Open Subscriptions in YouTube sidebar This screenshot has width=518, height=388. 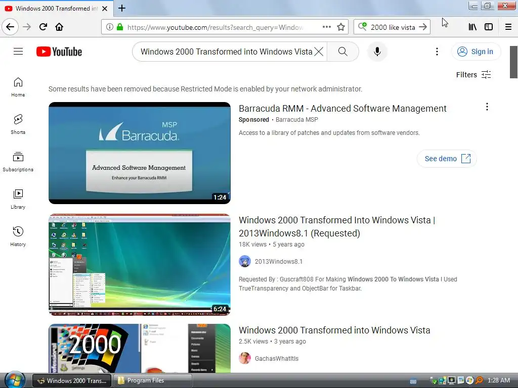click(18, 162)
